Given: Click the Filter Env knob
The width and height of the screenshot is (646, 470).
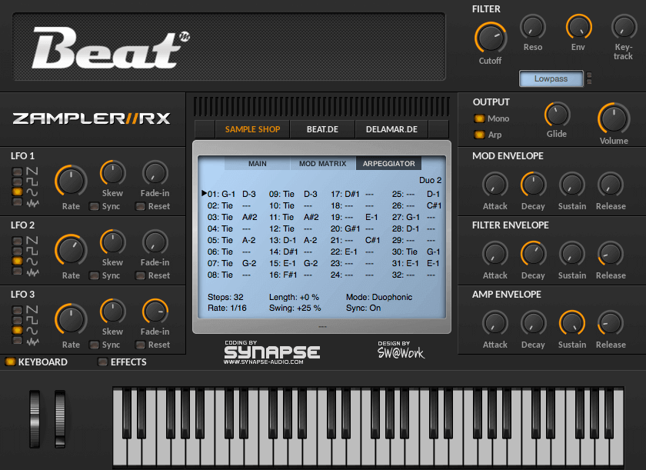Looking at the screenshot, I should click(578, 27).
